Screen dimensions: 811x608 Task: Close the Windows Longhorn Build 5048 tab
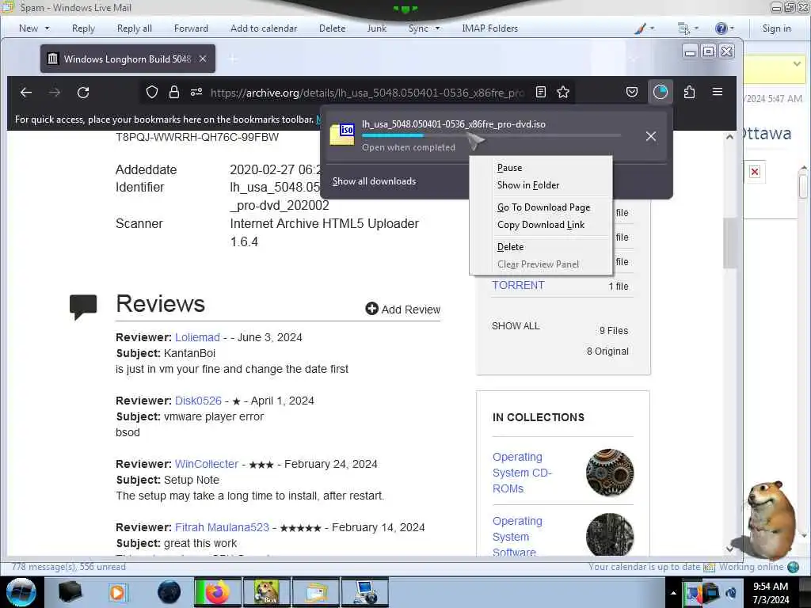[203, 59]
